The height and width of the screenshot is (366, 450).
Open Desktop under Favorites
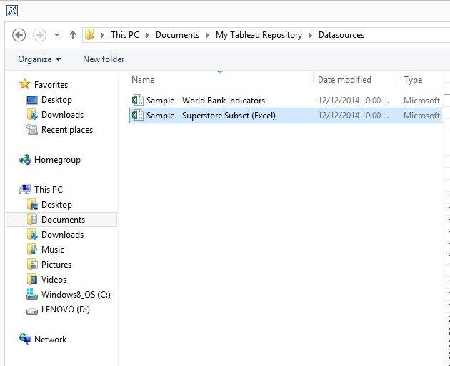[x=56, y=100]
